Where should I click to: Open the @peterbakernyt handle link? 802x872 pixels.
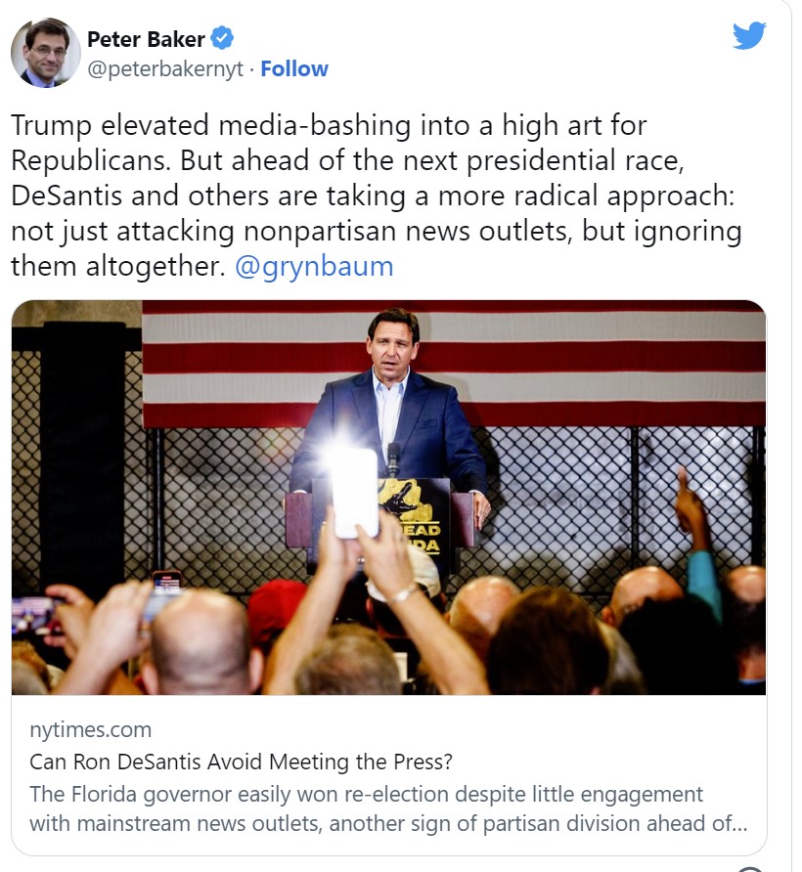coord(165,69)
